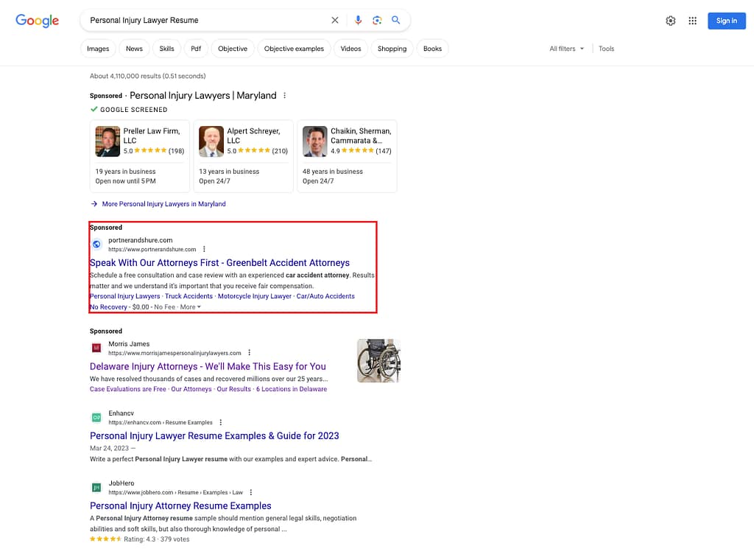754x560 pixels.
Task: Open the Chaikin, Sherman, Cammarata card
Action: [348, 156]
